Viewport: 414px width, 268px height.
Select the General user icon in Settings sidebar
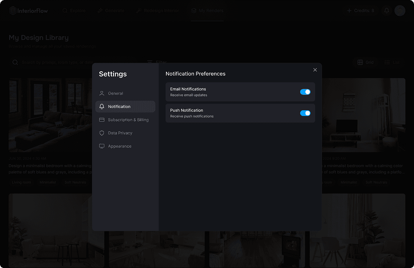(x=102, y=93)
